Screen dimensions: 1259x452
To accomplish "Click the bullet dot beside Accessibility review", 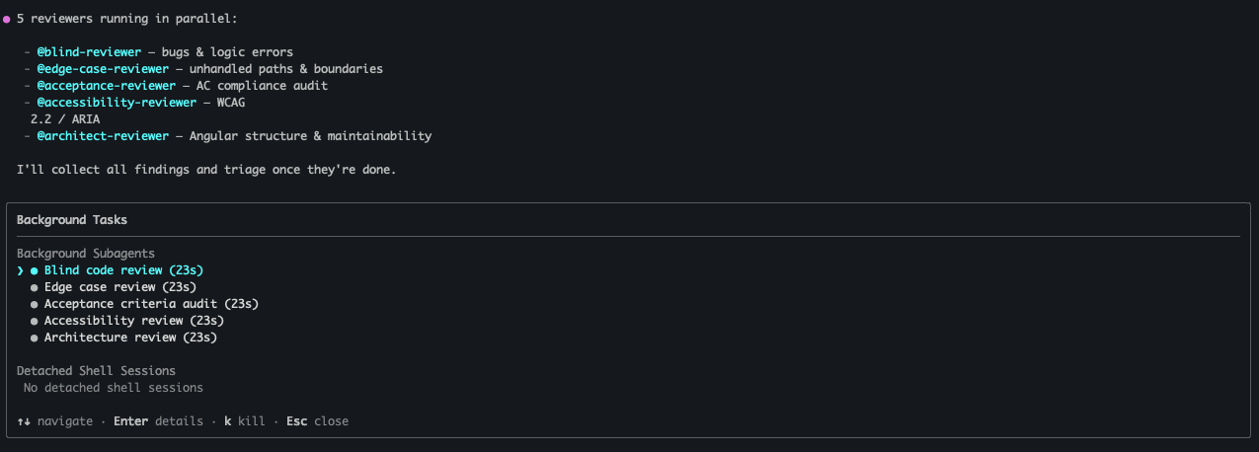I will coord(35,321).
